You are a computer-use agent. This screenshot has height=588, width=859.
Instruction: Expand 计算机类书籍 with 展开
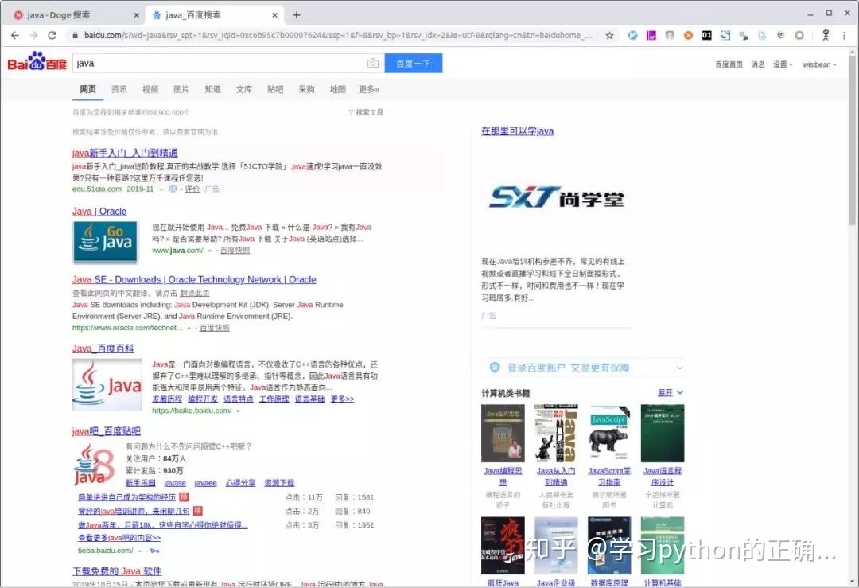coord(670,393)
